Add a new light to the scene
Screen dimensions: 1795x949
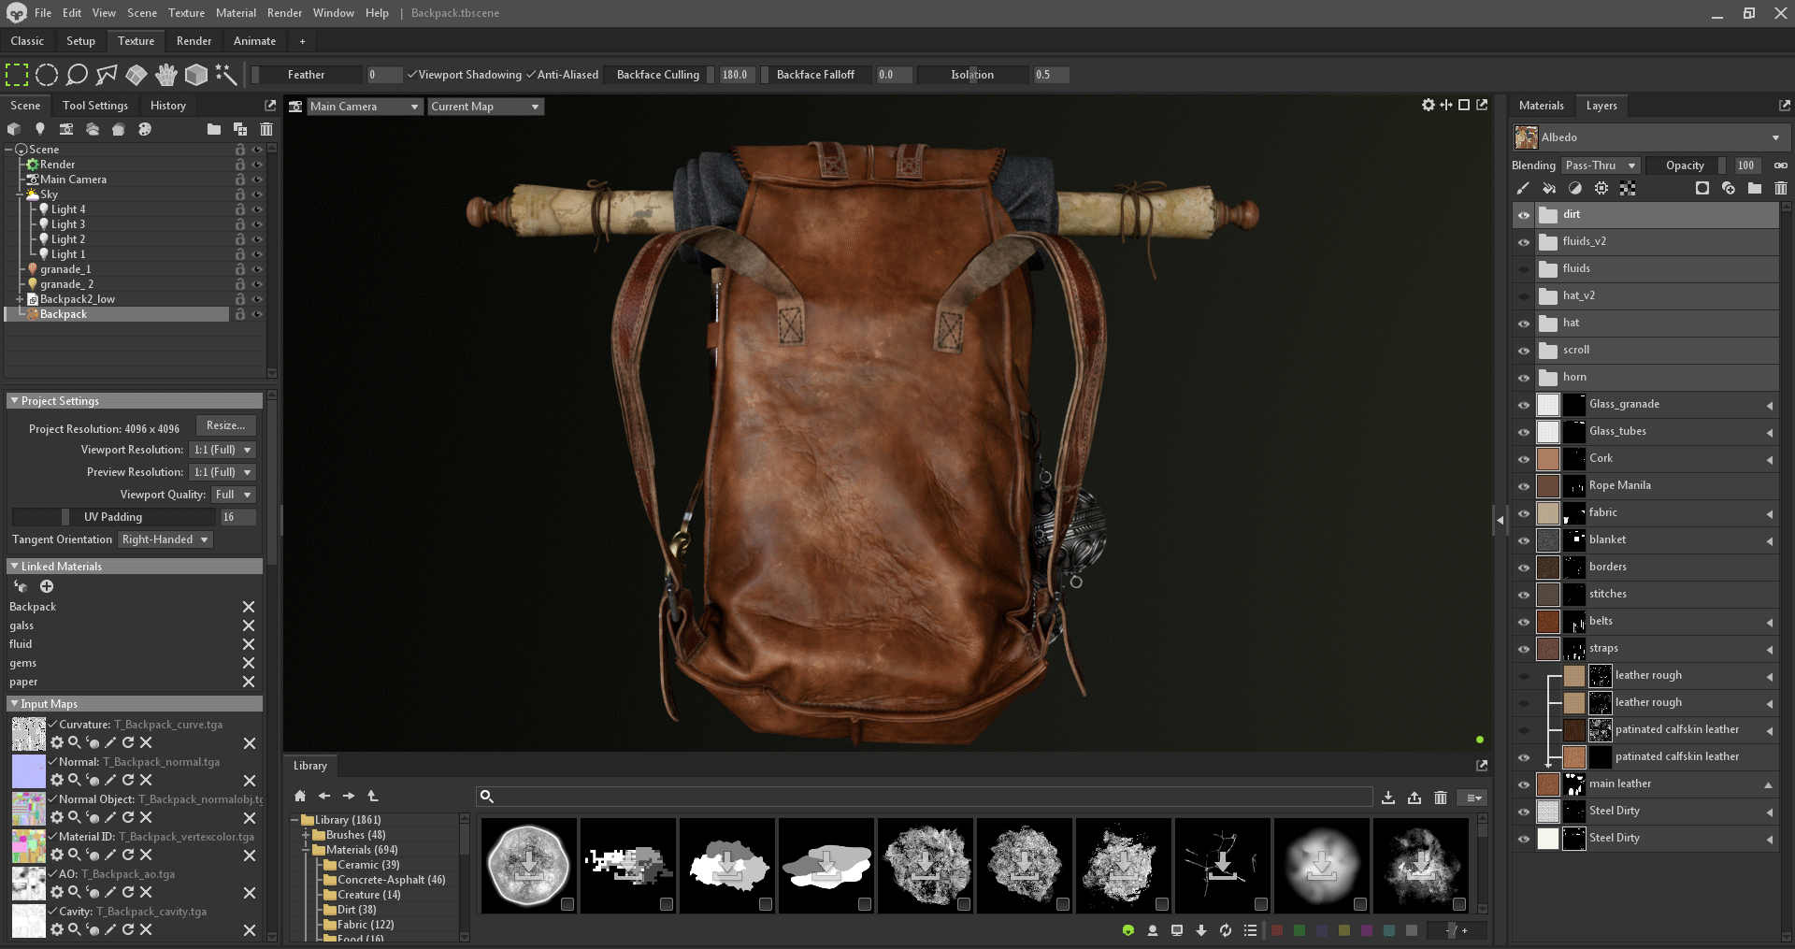click(x=40, y=129)
